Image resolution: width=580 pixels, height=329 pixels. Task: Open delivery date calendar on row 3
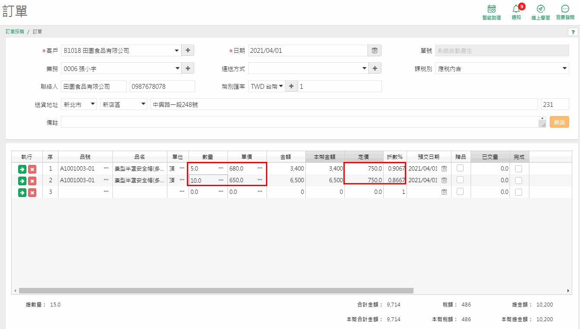[x=444, y=192]
